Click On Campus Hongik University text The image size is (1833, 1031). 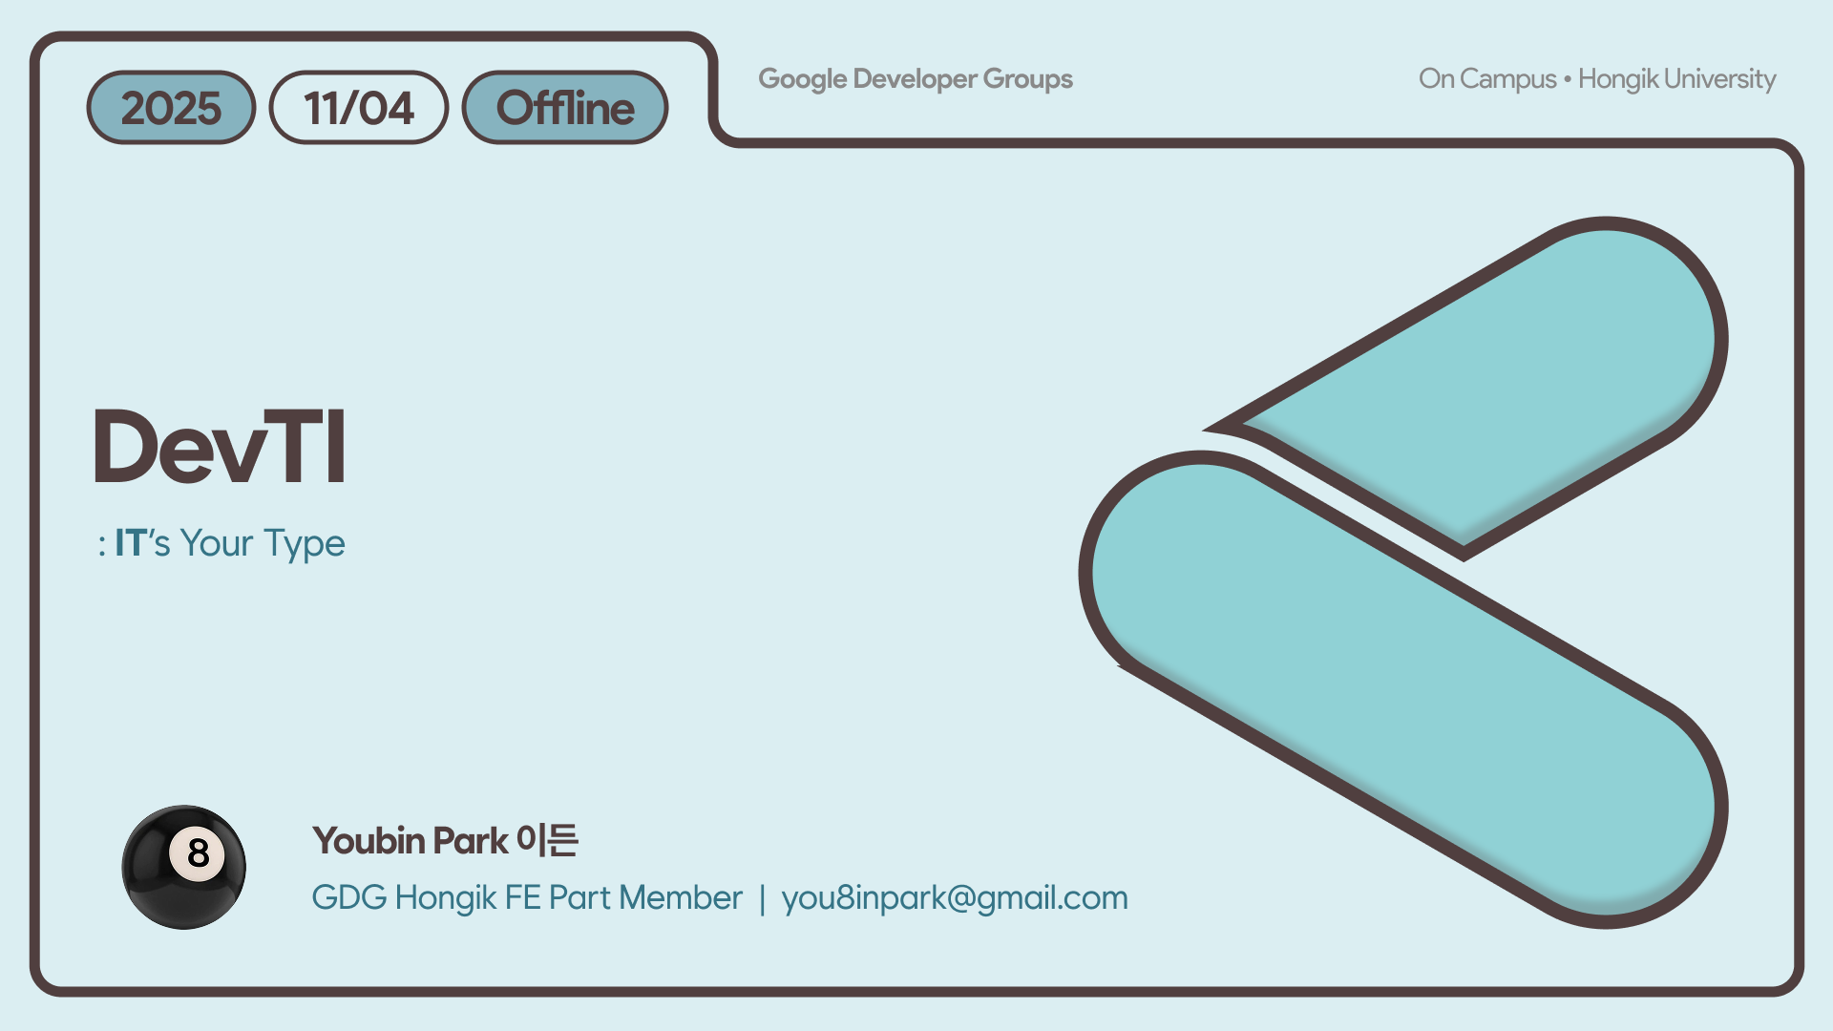coord(1596,79)
